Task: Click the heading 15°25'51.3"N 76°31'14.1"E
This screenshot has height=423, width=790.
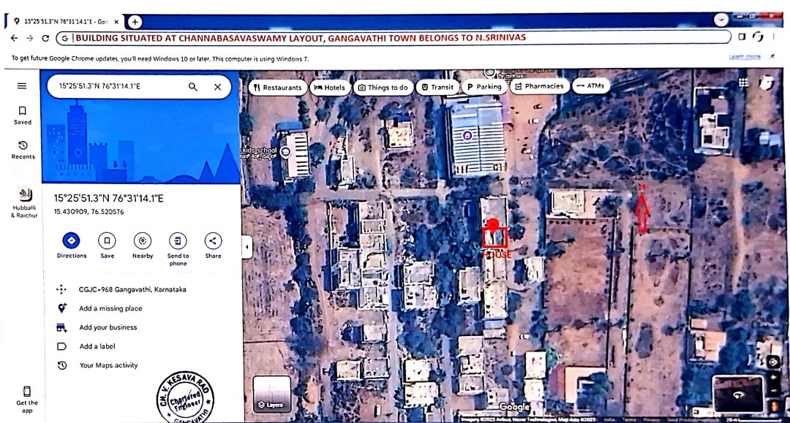Action: tap(108, 198)
